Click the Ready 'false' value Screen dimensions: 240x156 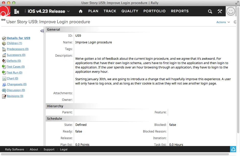[x=79, y=131]
